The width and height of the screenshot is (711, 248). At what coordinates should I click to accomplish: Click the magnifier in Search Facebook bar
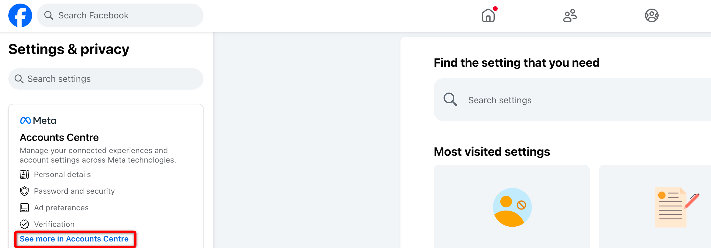pos(48,15)
